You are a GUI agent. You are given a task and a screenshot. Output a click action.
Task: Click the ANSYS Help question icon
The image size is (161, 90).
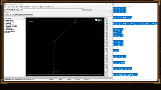pos(19,9)
